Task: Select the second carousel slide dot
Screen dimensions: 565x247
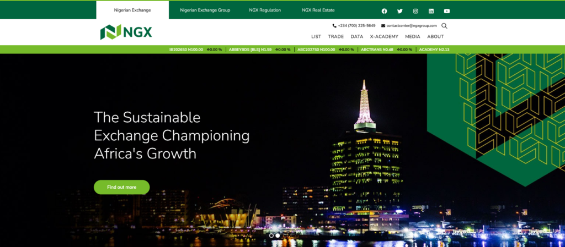Action: click(x=278, y=235)
